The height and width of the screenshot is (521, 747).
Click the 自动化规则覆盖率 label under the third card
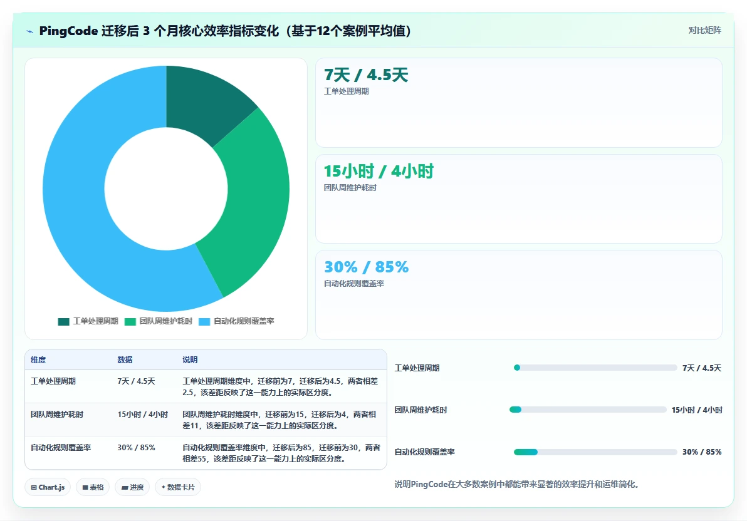click(x=354, y=284)
